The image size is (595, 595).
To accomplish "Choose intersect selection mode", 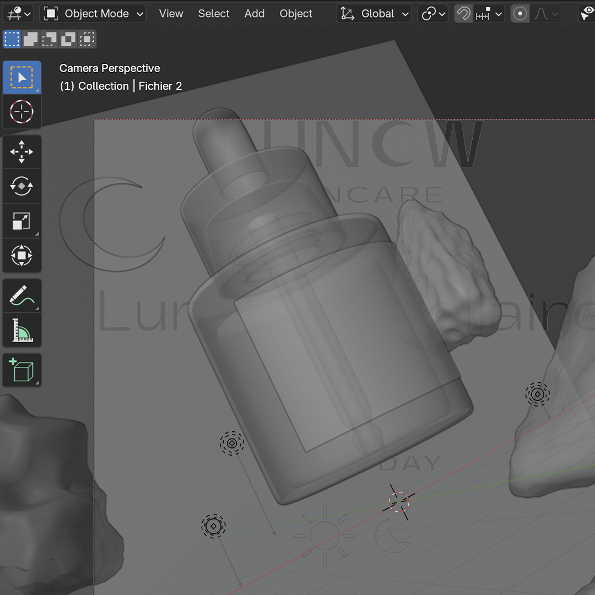I will point(87,39).
